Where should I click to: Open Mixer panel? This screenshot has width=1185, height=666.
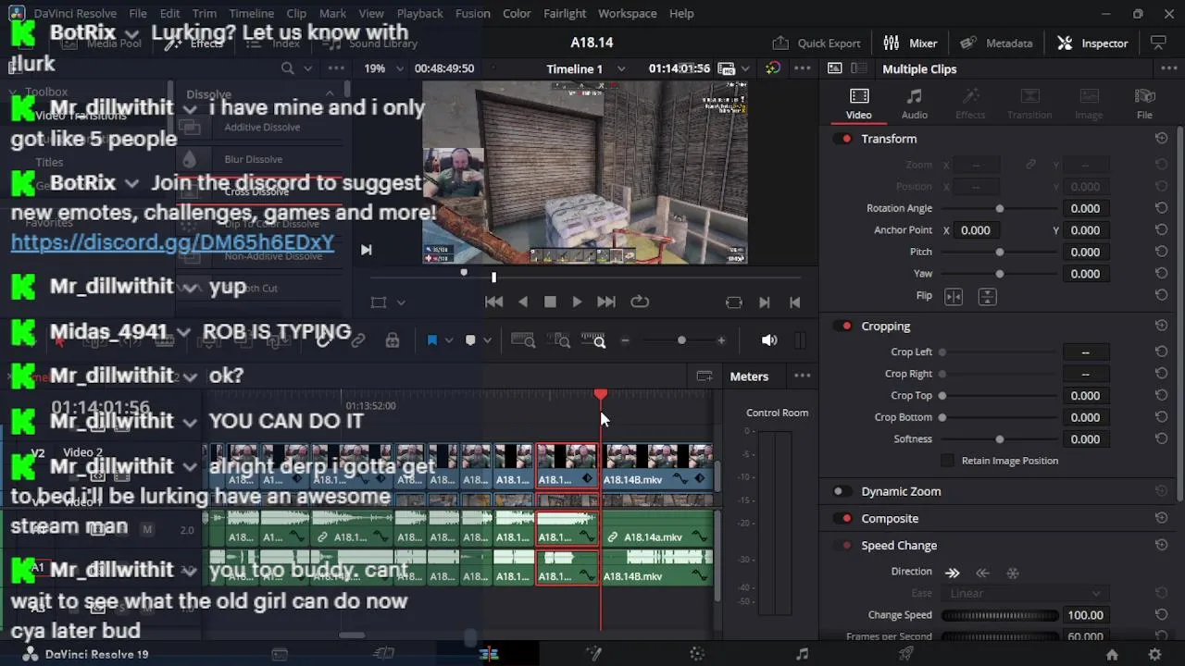tap(910, 43)
